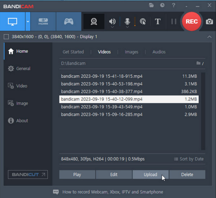Minimize the Bandicam window

[x=198, y=6]
